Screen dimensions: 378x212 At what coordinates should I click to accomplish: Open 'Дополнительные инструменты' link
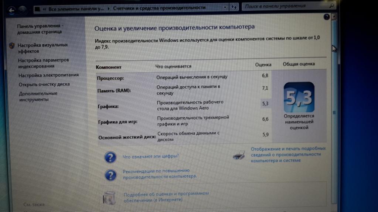pyautogui.click(x=38, y=97)
